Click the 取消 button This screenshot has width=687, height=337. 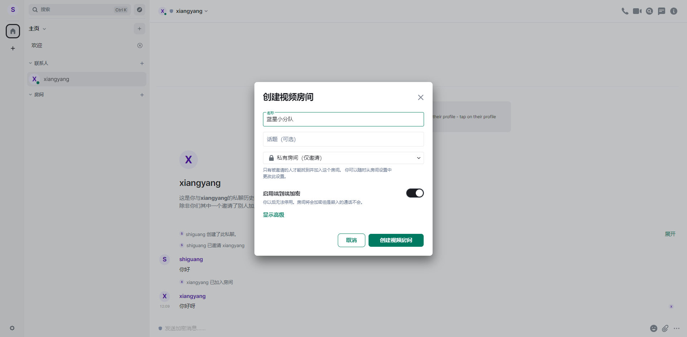click(351, 240)
